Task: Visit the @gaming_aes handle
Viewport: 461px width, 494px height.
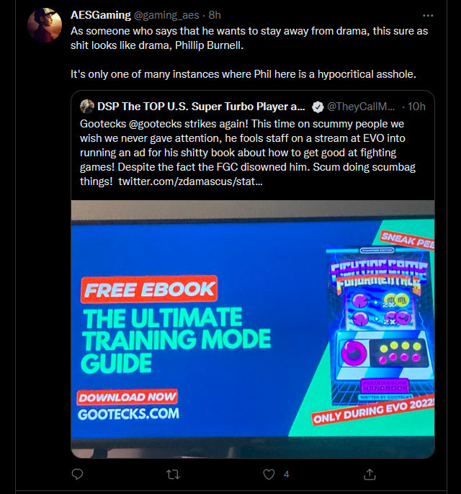Action: click(166, 15)
